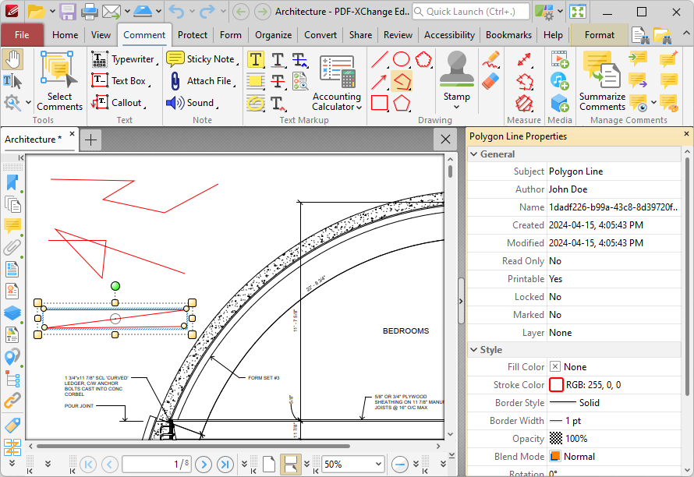694x477 pixels.
Task: Activate the Select Text tool
Action: 12,81
